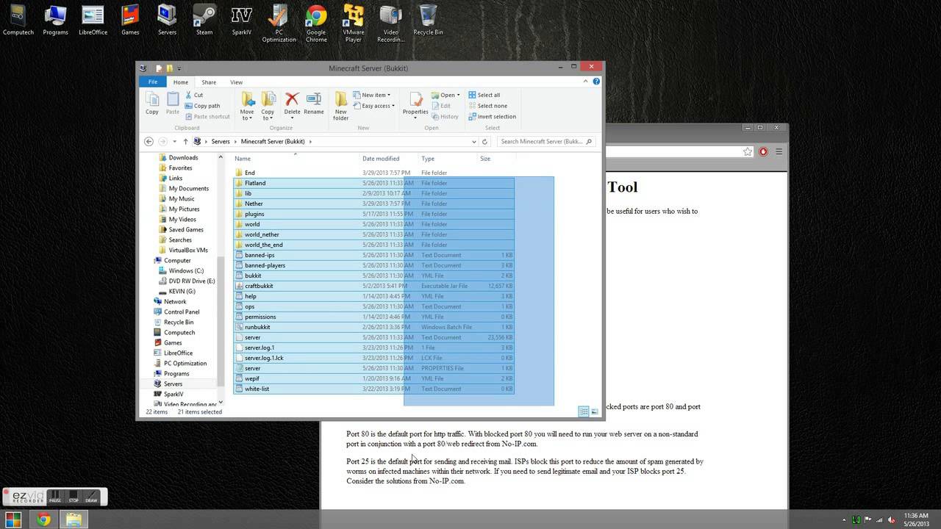Screen dimensions: 941x529
Task: Click the Rename icon in the ribbon
Action: pyautogui.click(x=314, y=103)
